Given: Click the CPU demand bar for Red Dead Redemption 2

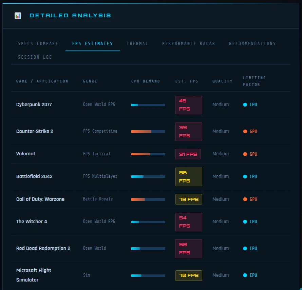Looking at the screenshot, I should pos(148,249).
